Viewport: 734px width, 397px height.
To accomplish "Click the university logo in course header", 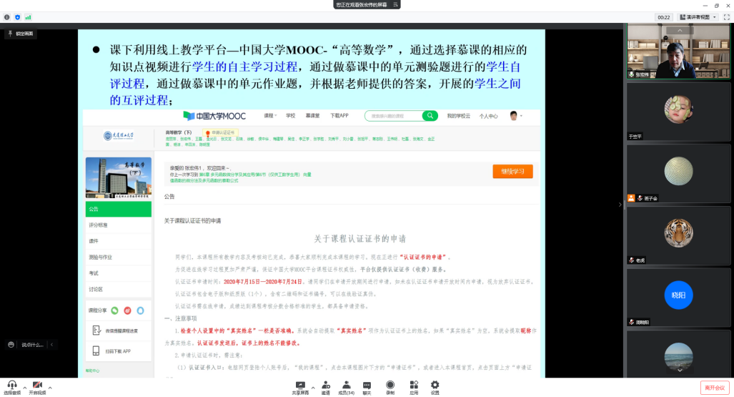I will tap(119, 136).
